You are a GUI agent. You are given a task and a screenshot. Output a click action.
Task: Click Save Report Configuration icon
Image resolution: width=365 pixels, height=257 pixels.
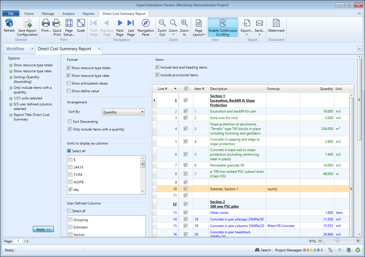click(27, 23)
